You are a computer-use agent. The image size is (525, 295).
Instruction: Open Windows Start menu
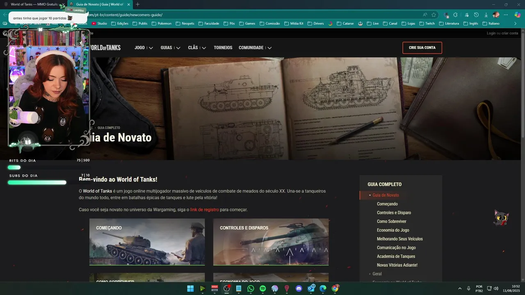190,288
